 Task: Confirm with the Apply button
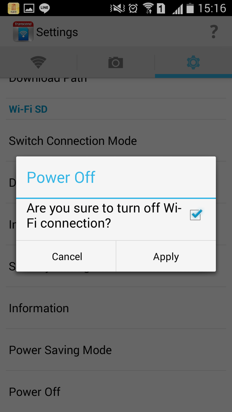[166, 257]
